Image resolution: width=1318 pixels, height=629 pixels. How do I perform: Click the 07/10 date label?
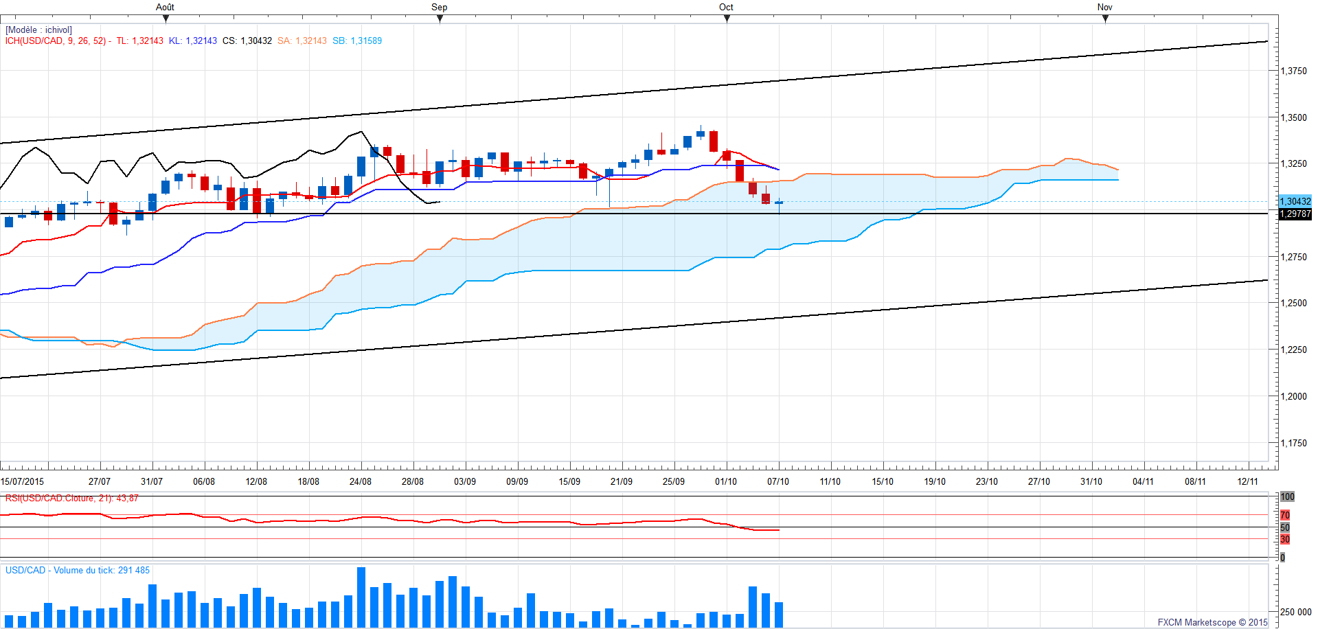pos(778,481)
